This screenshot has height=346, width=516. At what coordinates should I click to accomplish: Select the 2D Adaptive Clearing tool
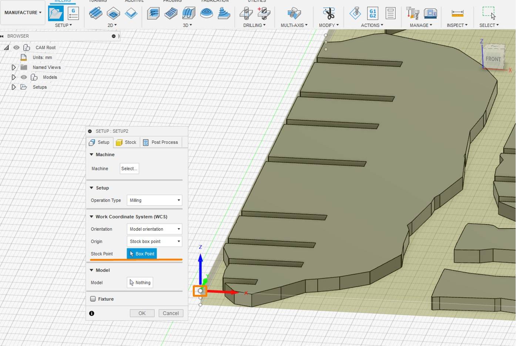(x=96, y=14)
